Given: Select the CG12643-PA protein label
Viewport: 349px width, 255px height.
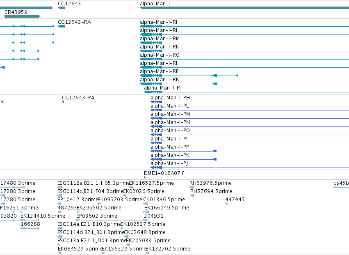Looking at the screenshot, I should tap(78, 98).
